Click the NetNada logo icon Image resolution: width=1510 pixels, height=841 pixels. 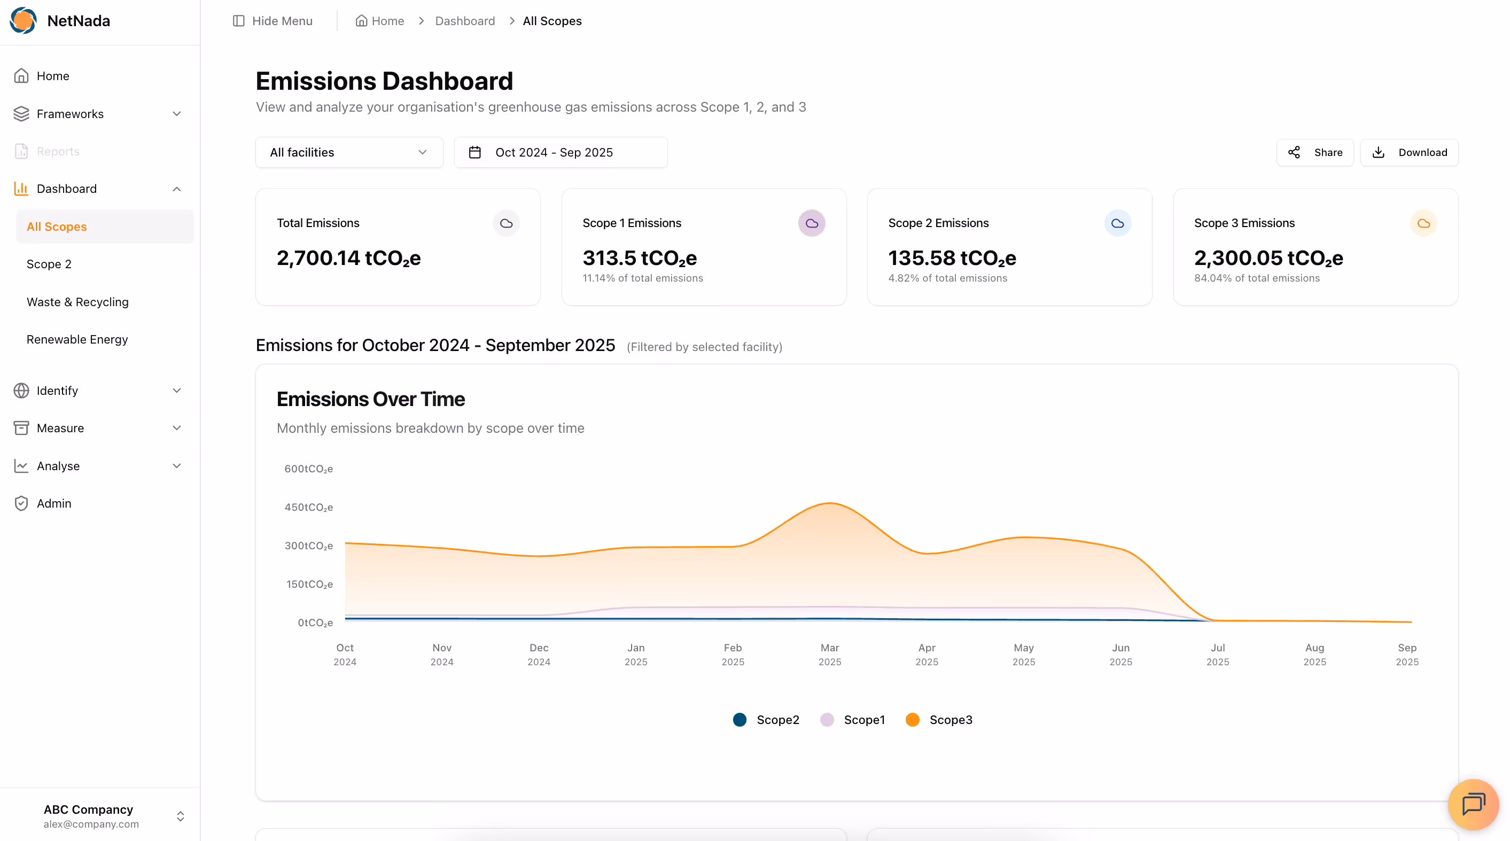pos(24,20)
